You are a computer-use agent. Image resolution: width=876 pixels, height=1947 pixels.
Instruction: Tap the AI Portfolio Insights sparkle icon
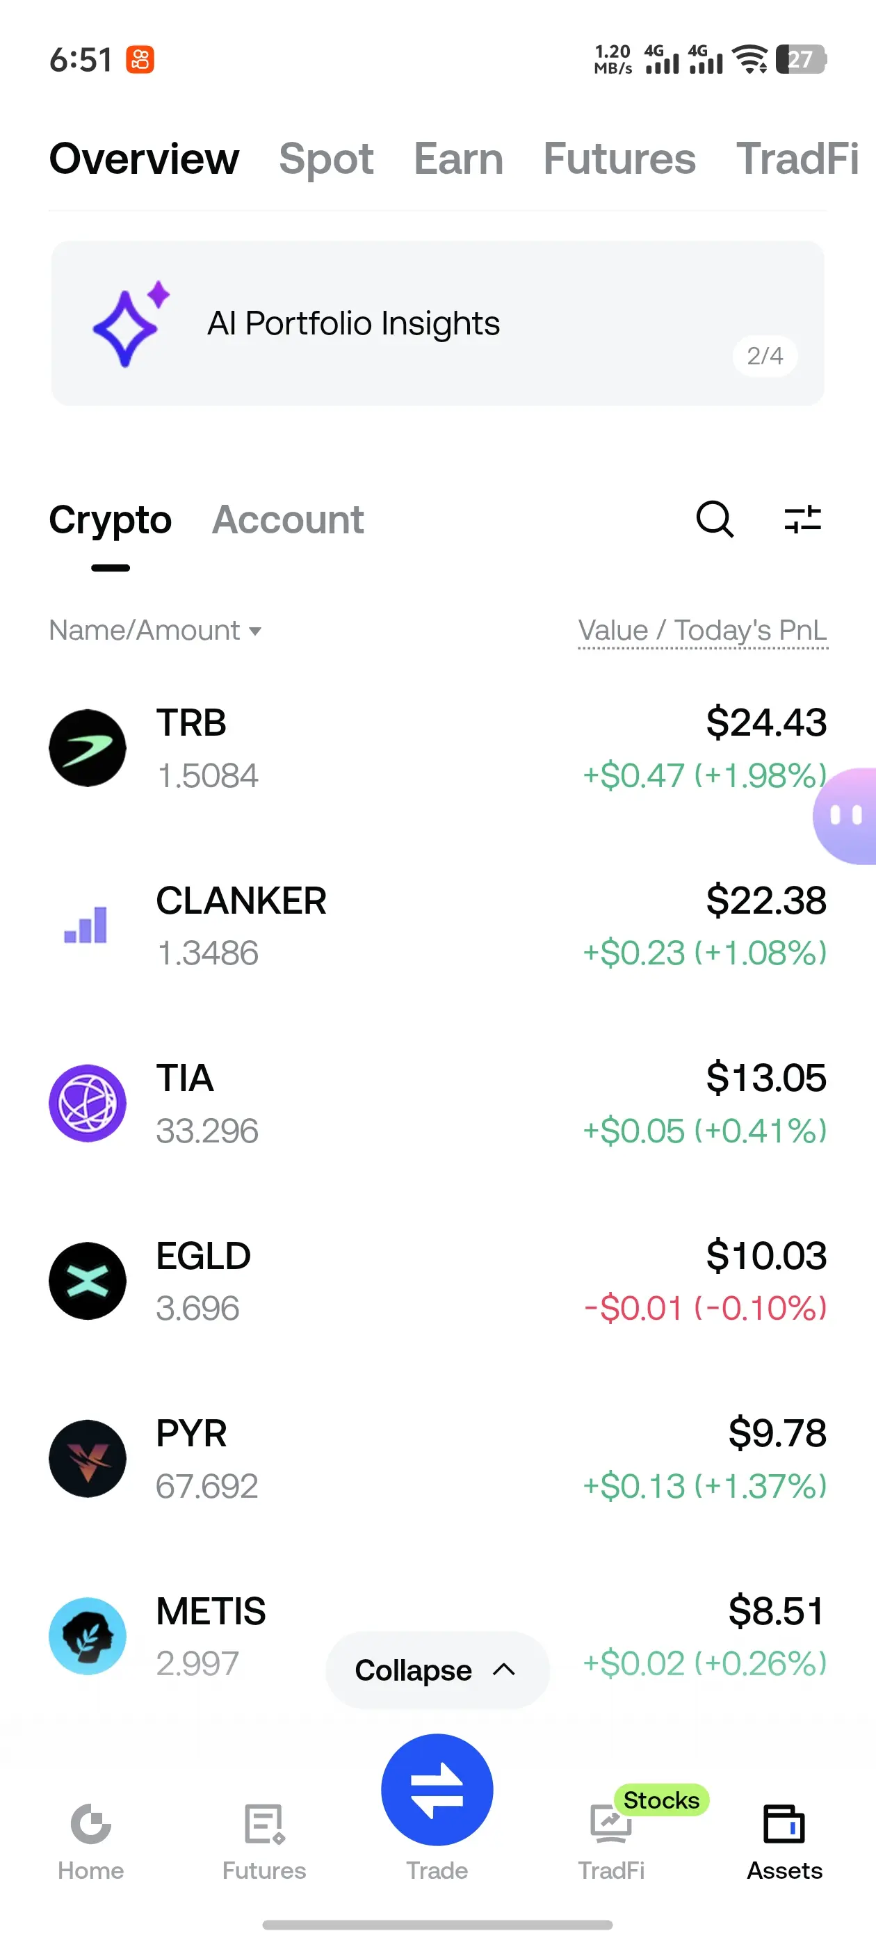130,323
